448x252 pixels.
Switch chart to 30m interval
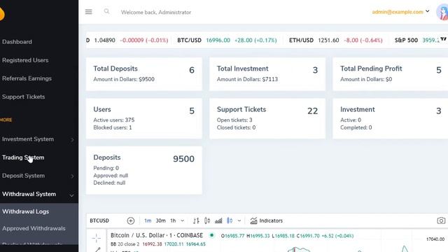[160, 220]
